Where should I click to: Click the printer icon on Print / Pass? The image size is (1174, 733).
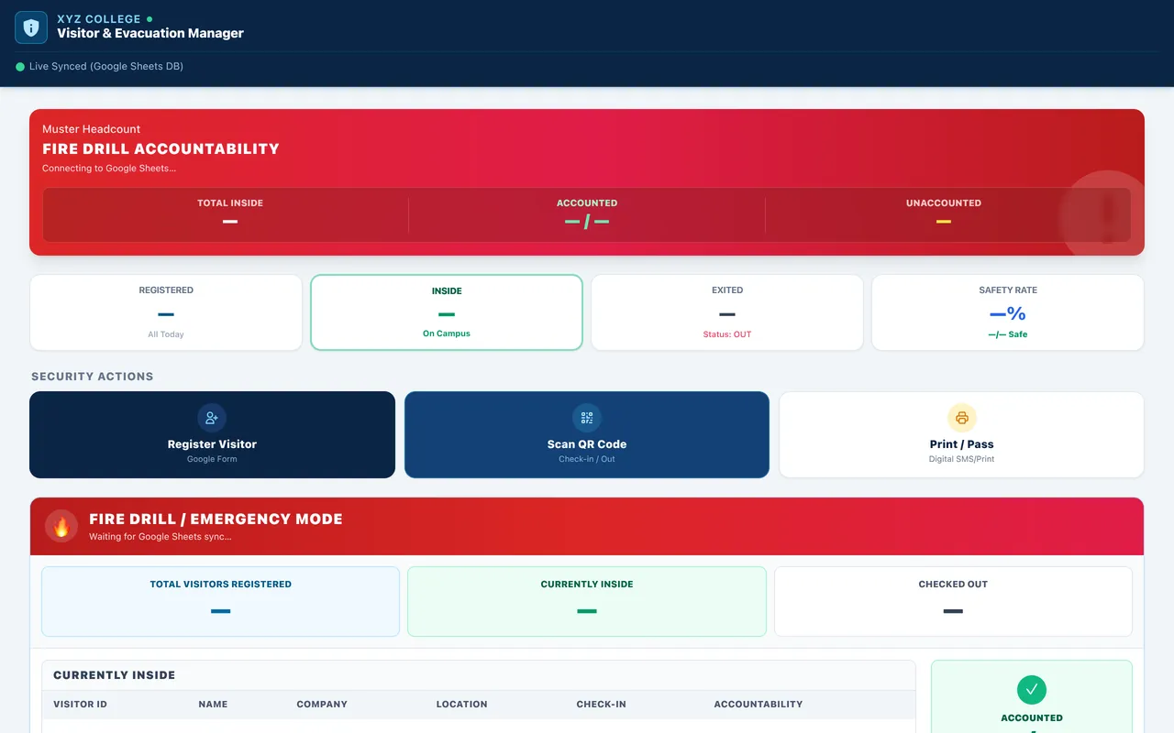(961, 418)
